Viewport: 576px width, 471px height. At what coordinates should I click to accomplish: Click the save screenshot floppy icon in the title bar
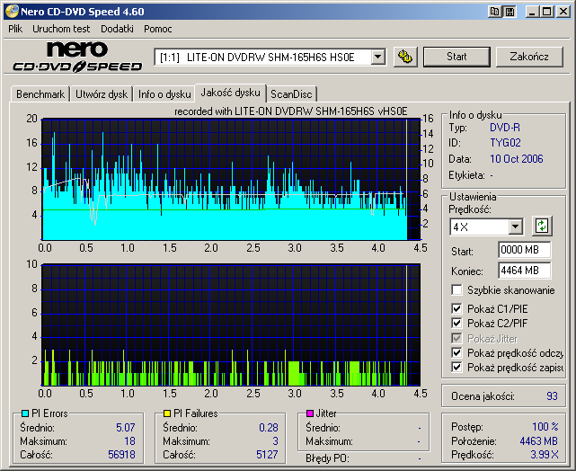(x=510, y=12)
